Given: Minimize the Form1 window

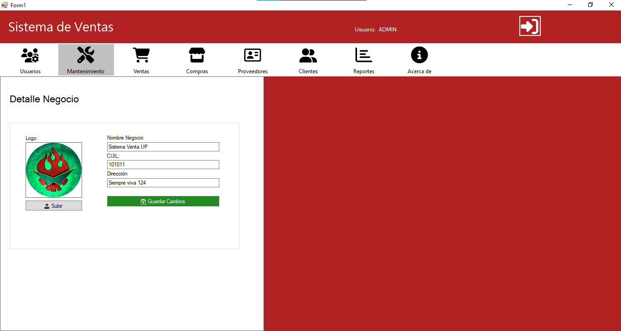Looking at the screenshot, I should [x=570, y=5].
